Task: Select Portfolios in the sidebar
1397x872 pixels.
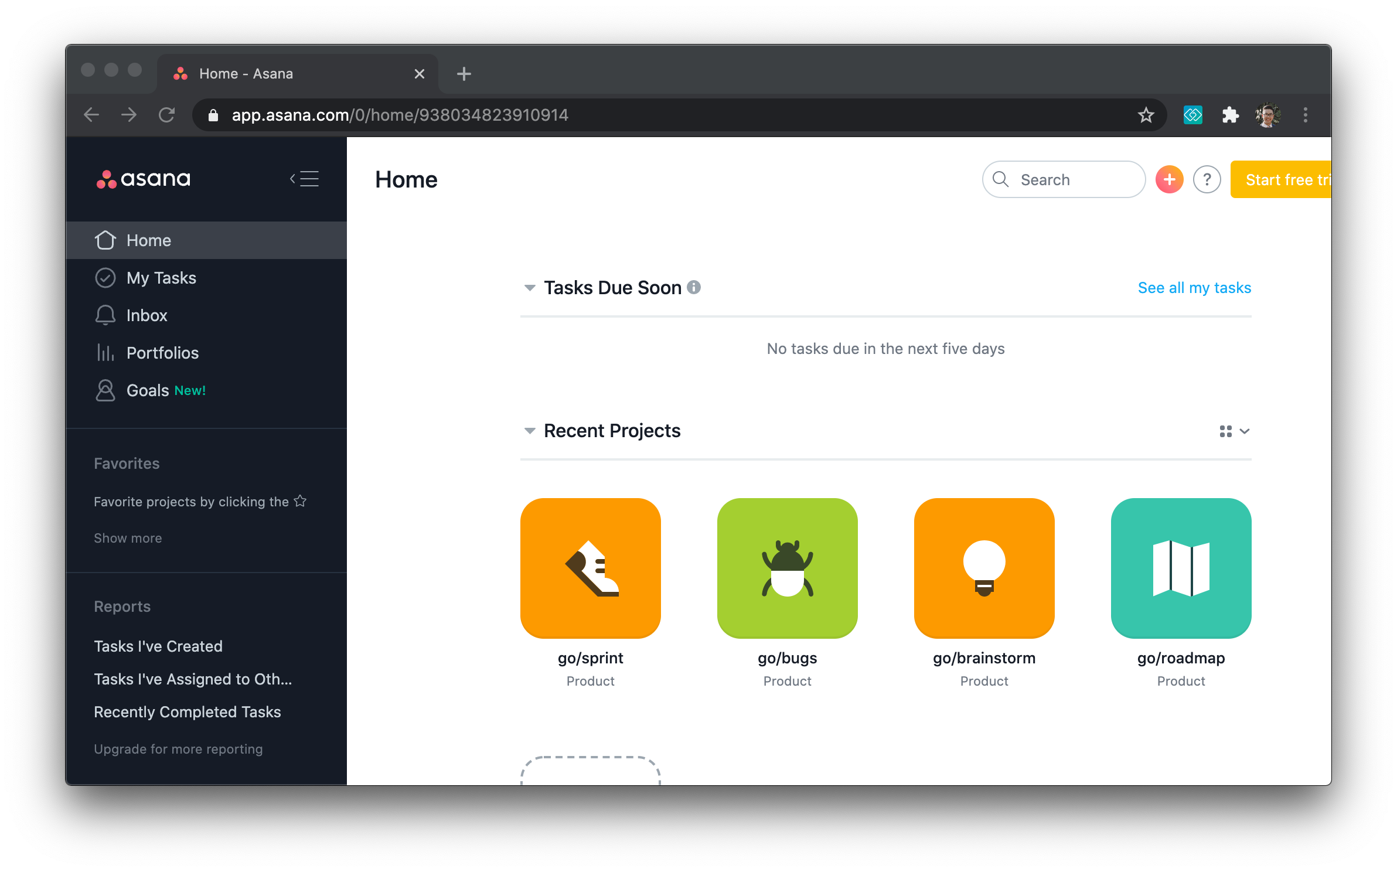Action: coord(162,353)
